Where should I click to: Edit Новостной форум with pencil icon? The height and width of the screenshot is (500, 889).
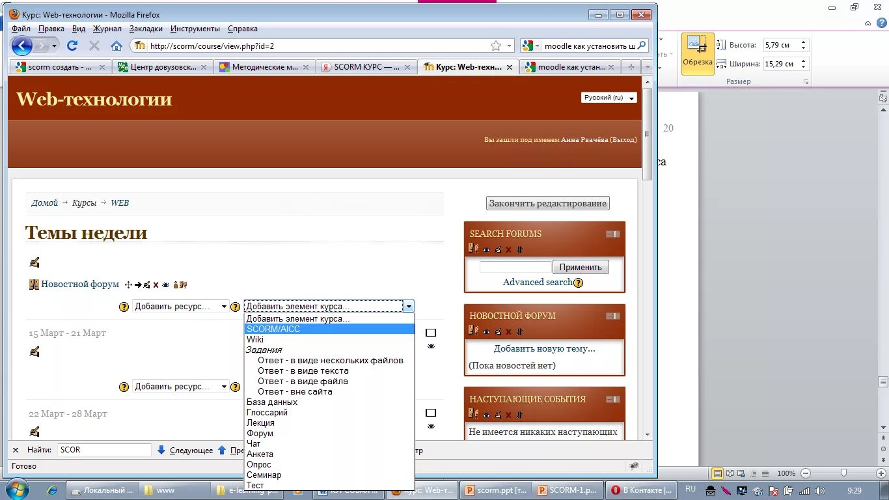(147, 285)
